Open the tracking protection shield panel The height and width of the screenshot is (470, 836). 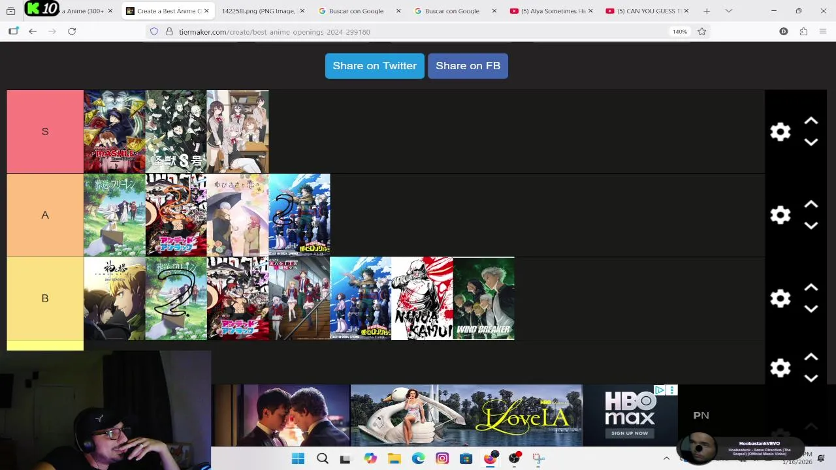[x=154, y=31]
